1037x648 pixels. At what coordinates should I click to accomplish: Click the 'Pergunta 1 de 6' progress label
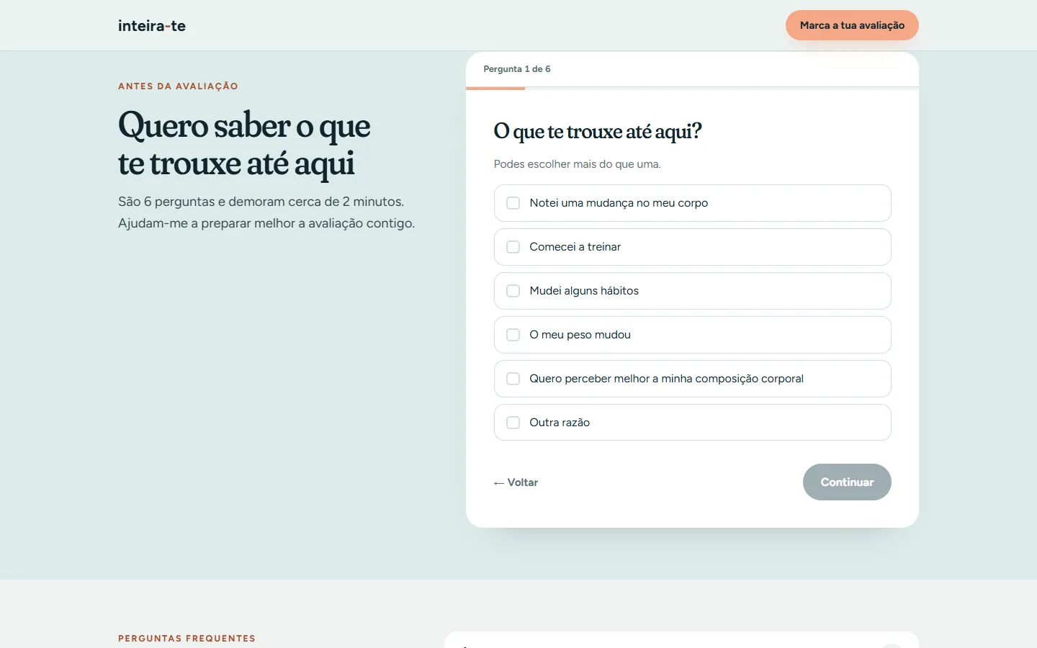click(517, 69)
